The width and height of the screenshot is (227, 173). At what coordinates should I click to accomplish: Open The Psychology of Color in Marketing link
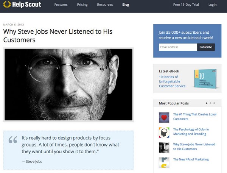click(x=191, y=132)
